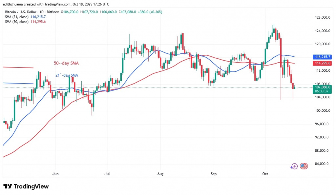336x195 pixels.
Task: Click the TradingView logo at bottom left
Action: click(26, 186)
